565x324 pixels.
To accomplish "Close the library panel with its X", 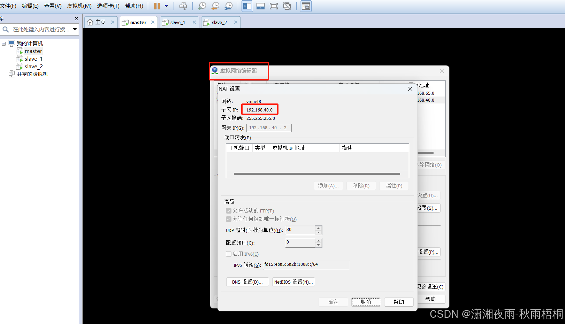I will pos(76,18).
